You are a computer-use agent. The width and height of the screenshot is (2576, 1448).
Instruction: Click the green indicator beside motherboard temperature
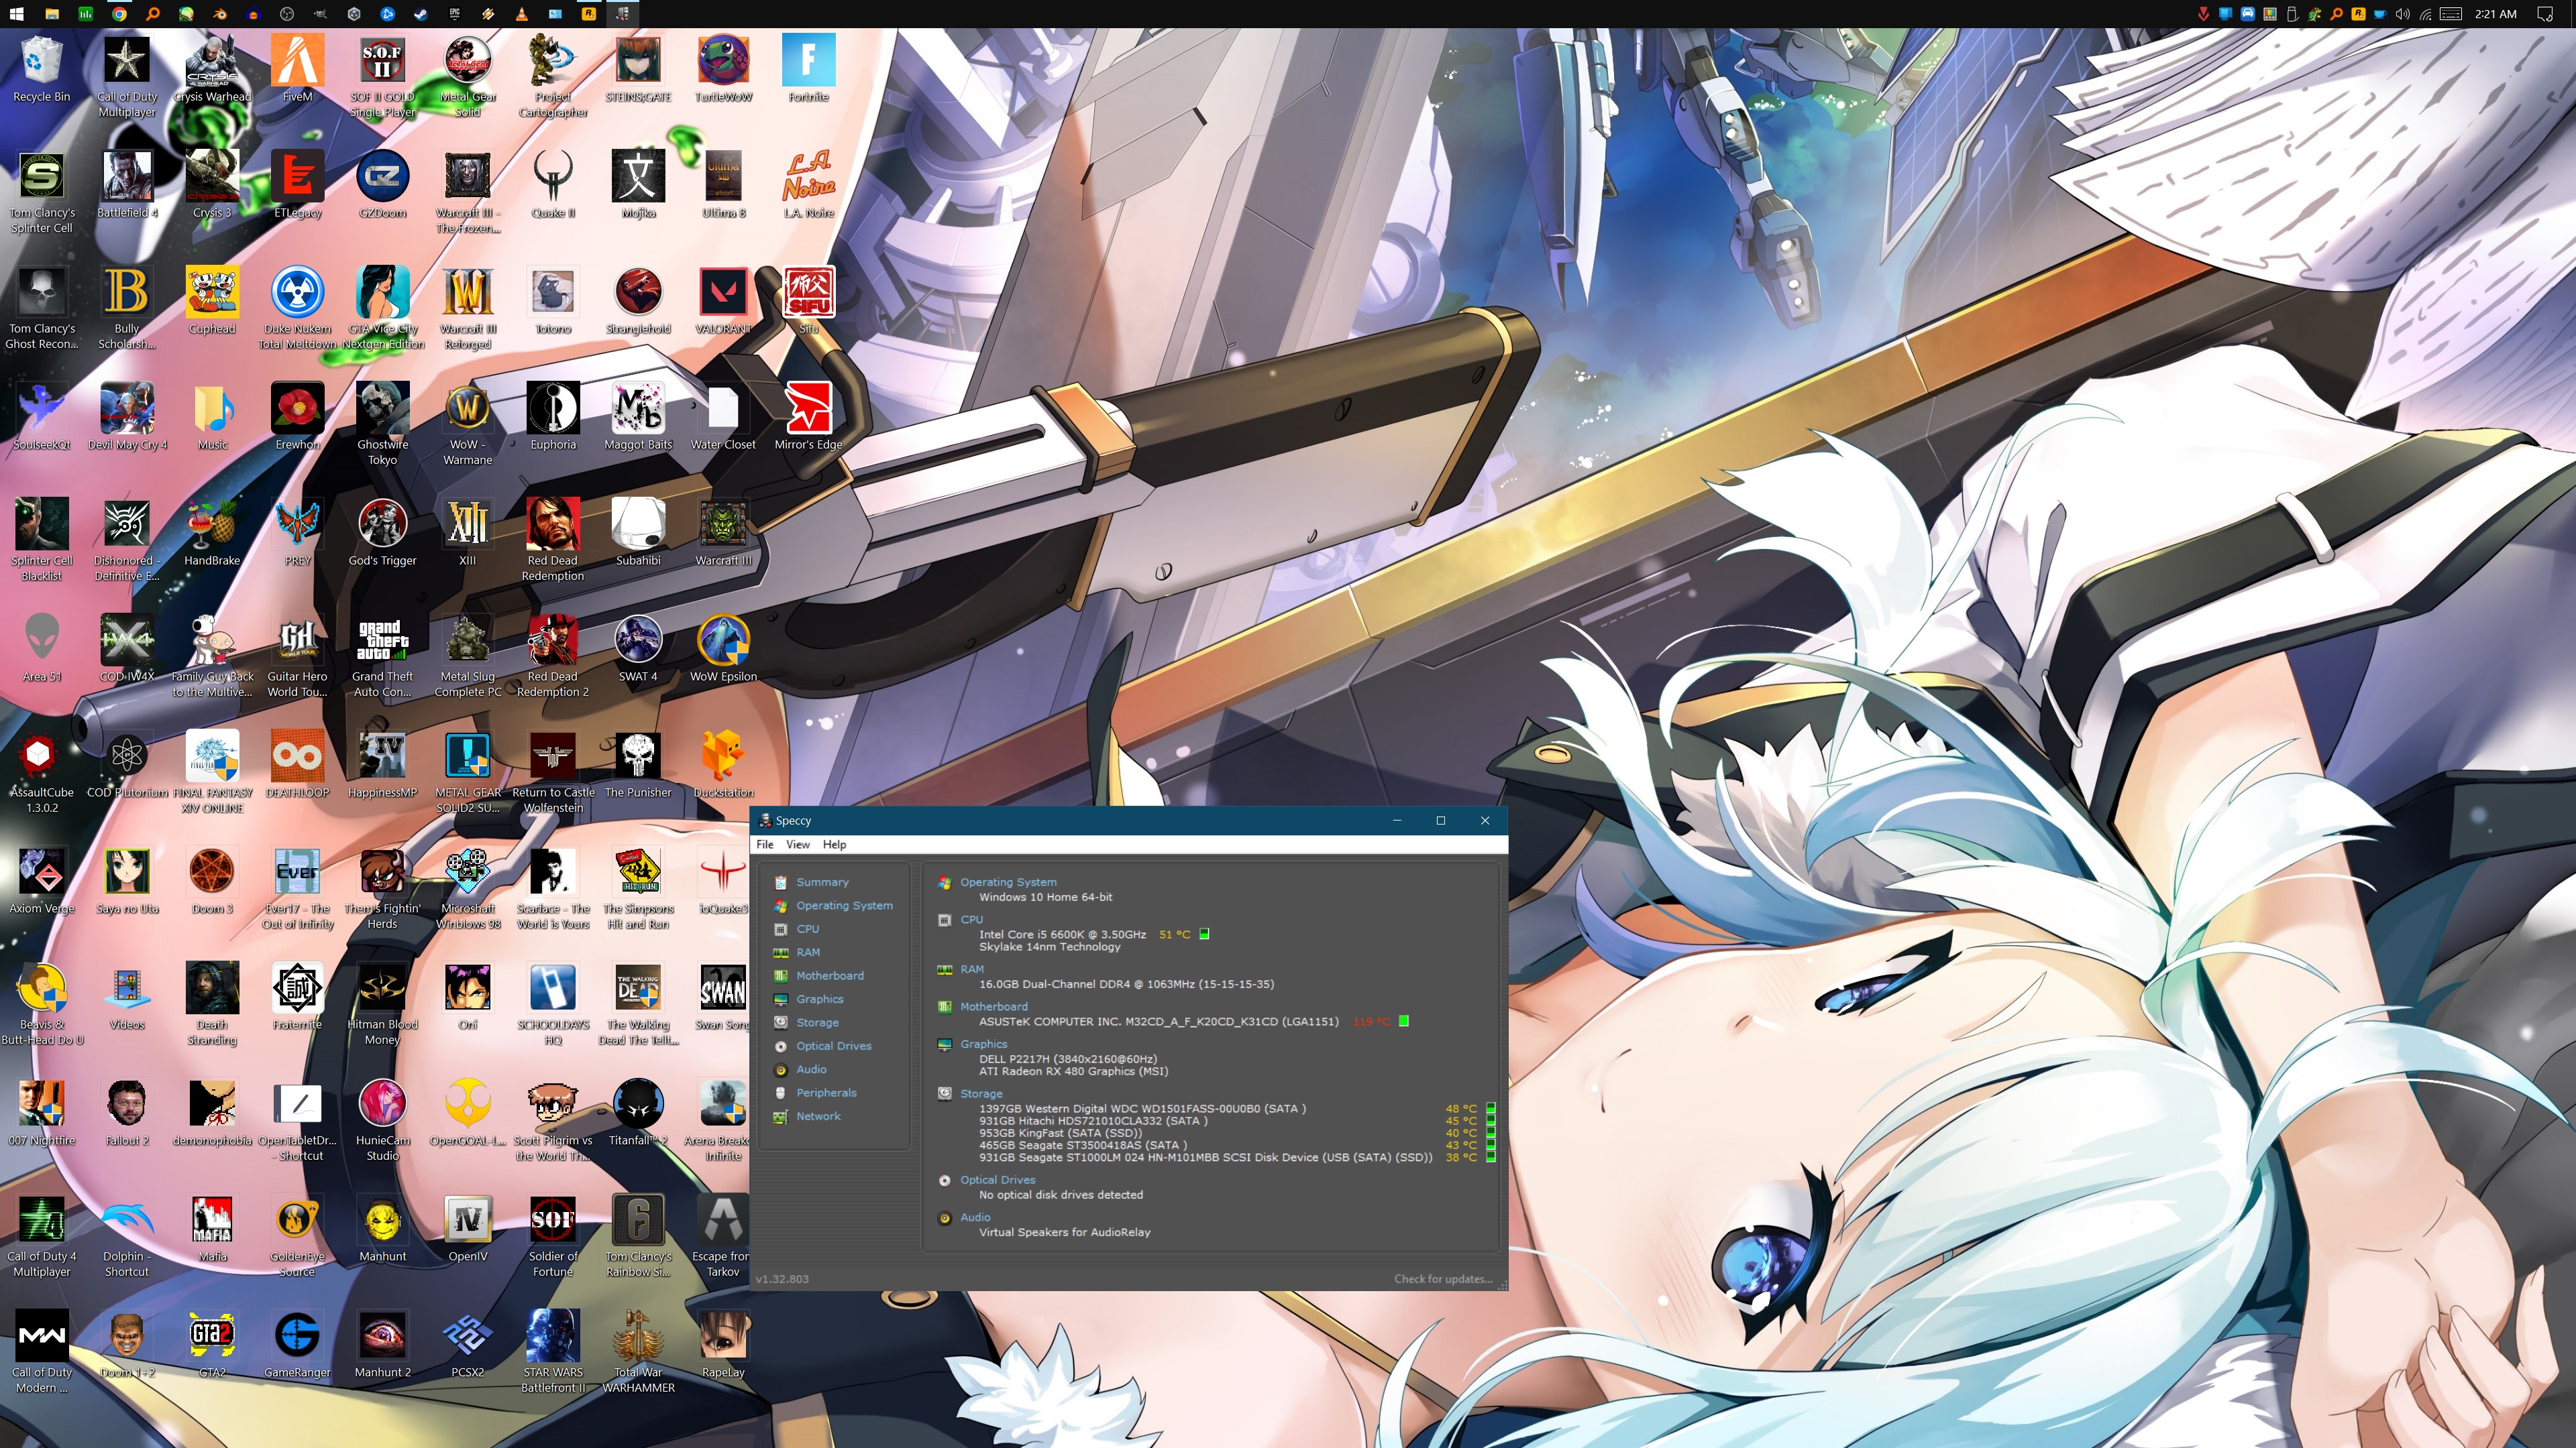click(1403, 1021)
